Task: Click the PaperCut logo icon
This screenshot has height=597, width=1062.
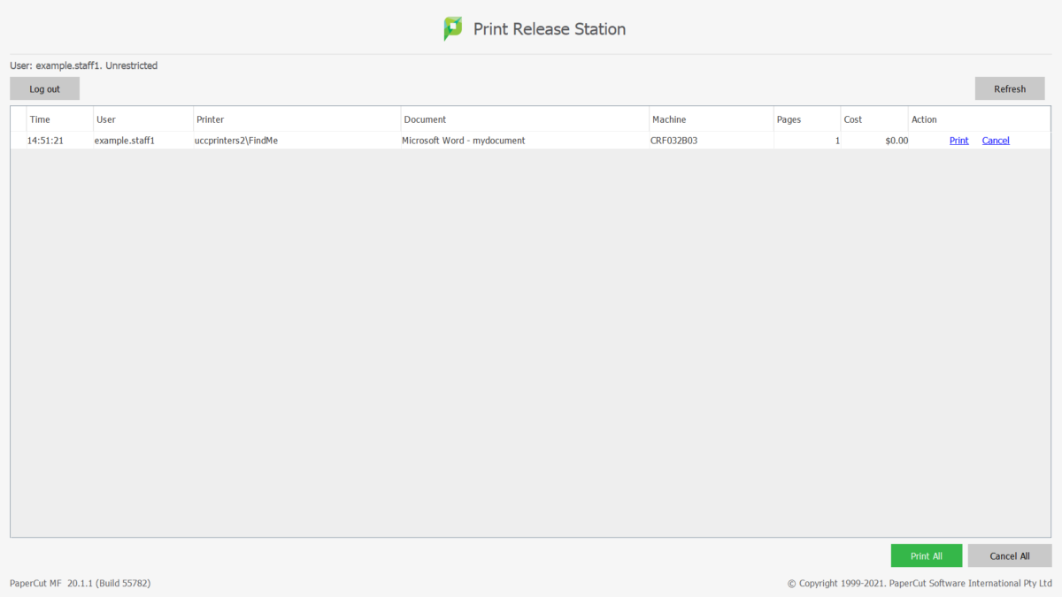Action: [452, 29]
